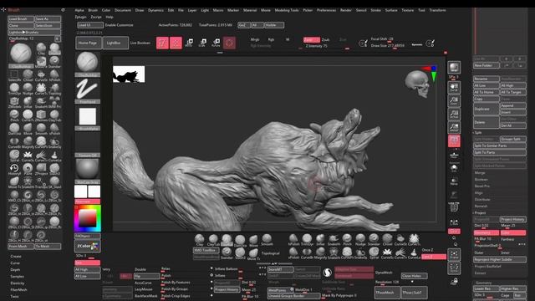Toggle the Geometry projection option
Screen dimensions: 535x301
point(487,232)
